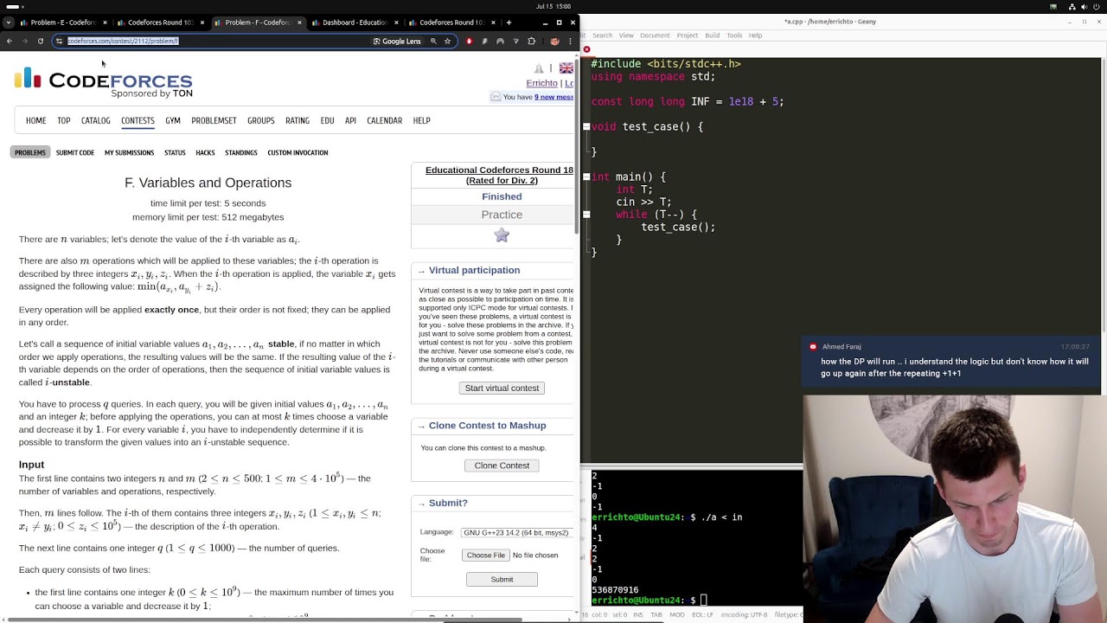This screenshot has width=1107, height=623.
Task: Switch to MY SUBMISSIONS tab
Action: coord(129,152)
